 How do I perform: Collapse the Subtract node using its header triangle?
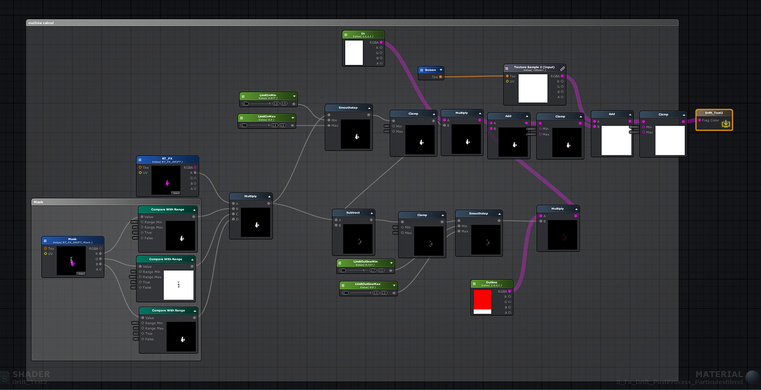[371, 213]
